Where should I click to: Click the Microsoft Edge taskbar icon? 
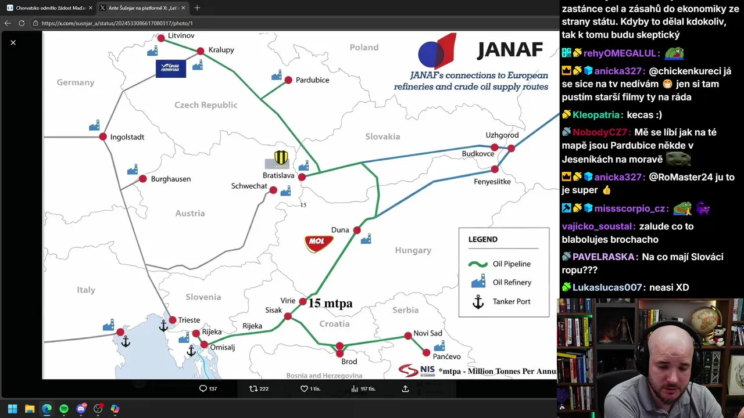(x=46, y=409)
